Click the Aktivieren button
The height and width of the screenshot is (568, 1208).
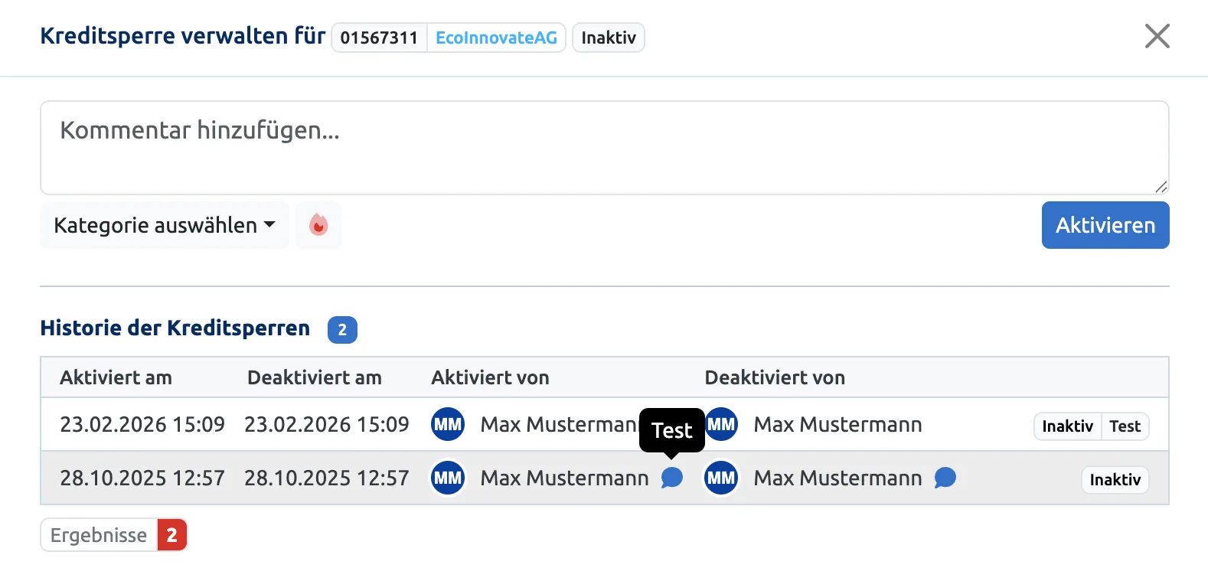(1105, 225)
